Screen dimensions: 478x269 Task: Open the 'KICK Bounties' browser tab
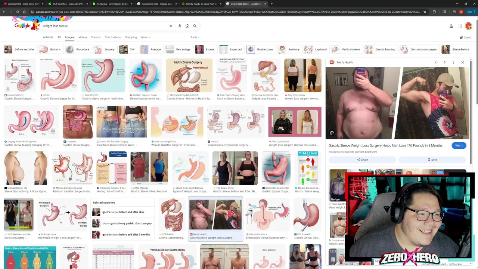68,4
